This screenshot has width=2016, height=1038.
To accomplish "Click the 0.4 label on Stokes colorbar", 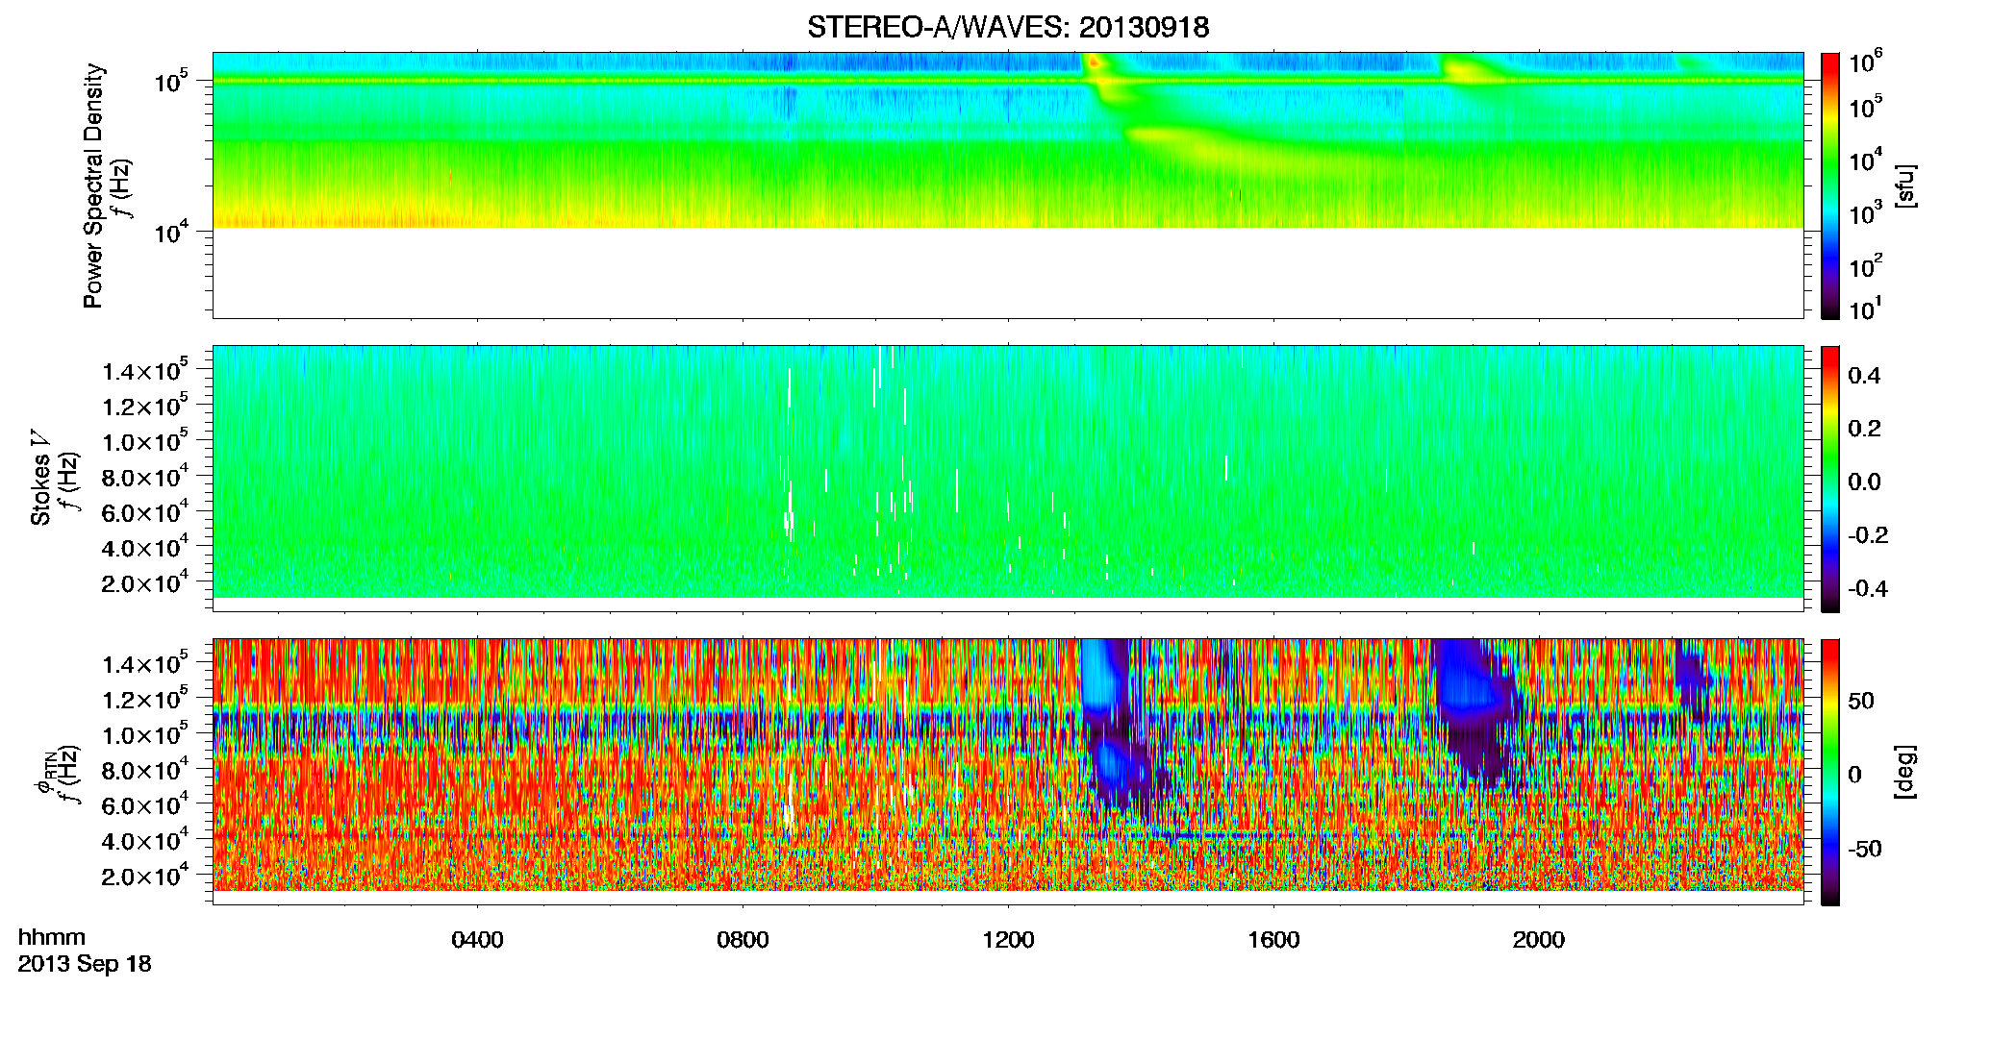I will (1864, 376).
